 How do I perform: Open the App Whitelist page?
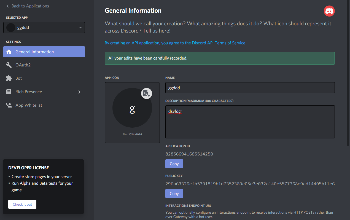tap(29, 105)
